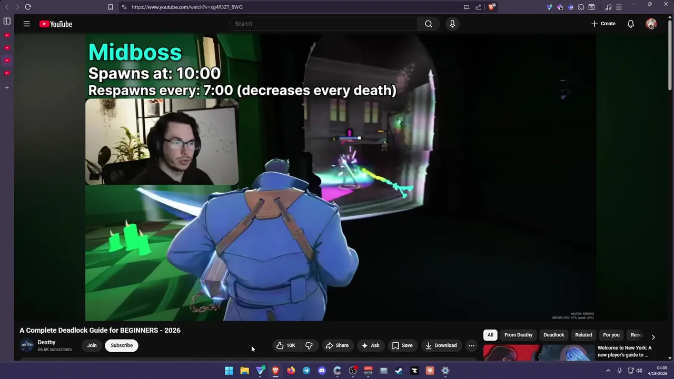Viewport: 674px width, 379px height.
Task: Go to the YouTube home logo
Action: (55, 24)
